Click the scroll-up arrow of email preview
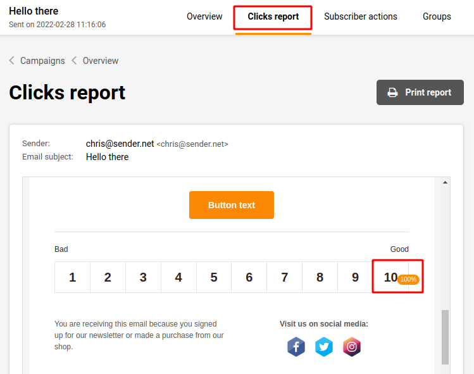474x374 pixels. pos(445,183)
